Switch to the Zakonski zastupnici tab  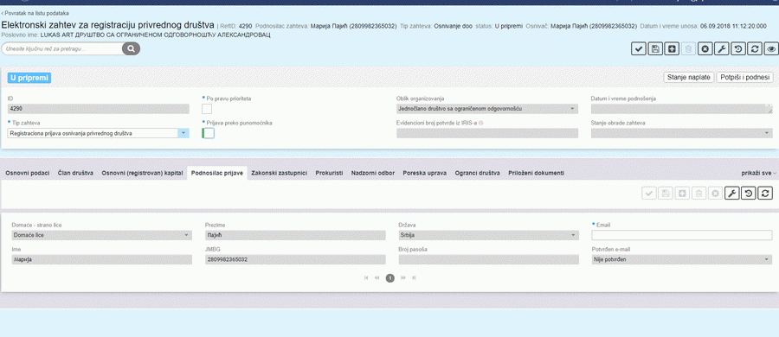(280, 173)
